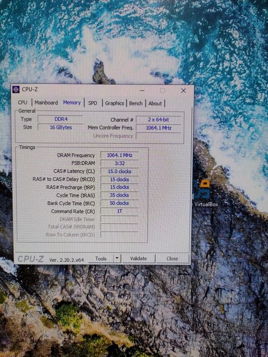Click the empty Uncore Frequency field
Screen dimensions: 268x357
point(159,136)
